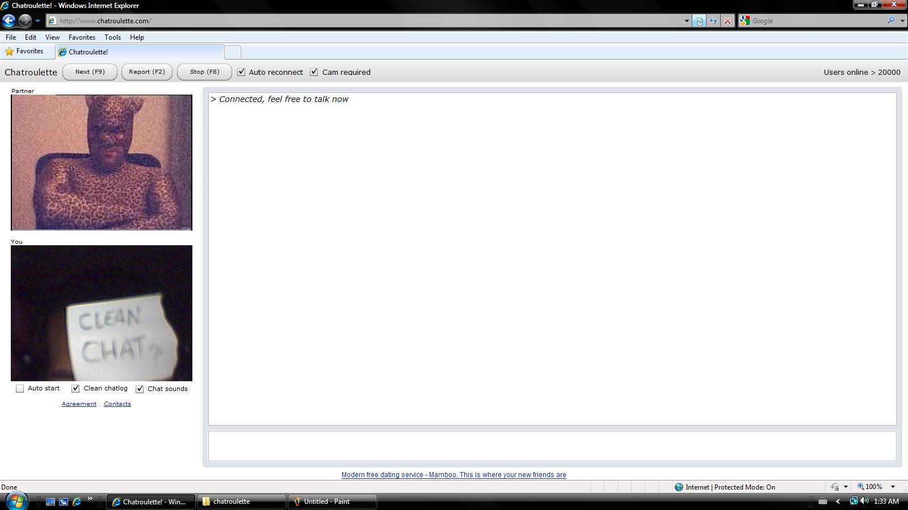The height and width of the screenshot is (510, 908).
Task: Click the tray keyboard icon
Action: (x=822, y=501)
